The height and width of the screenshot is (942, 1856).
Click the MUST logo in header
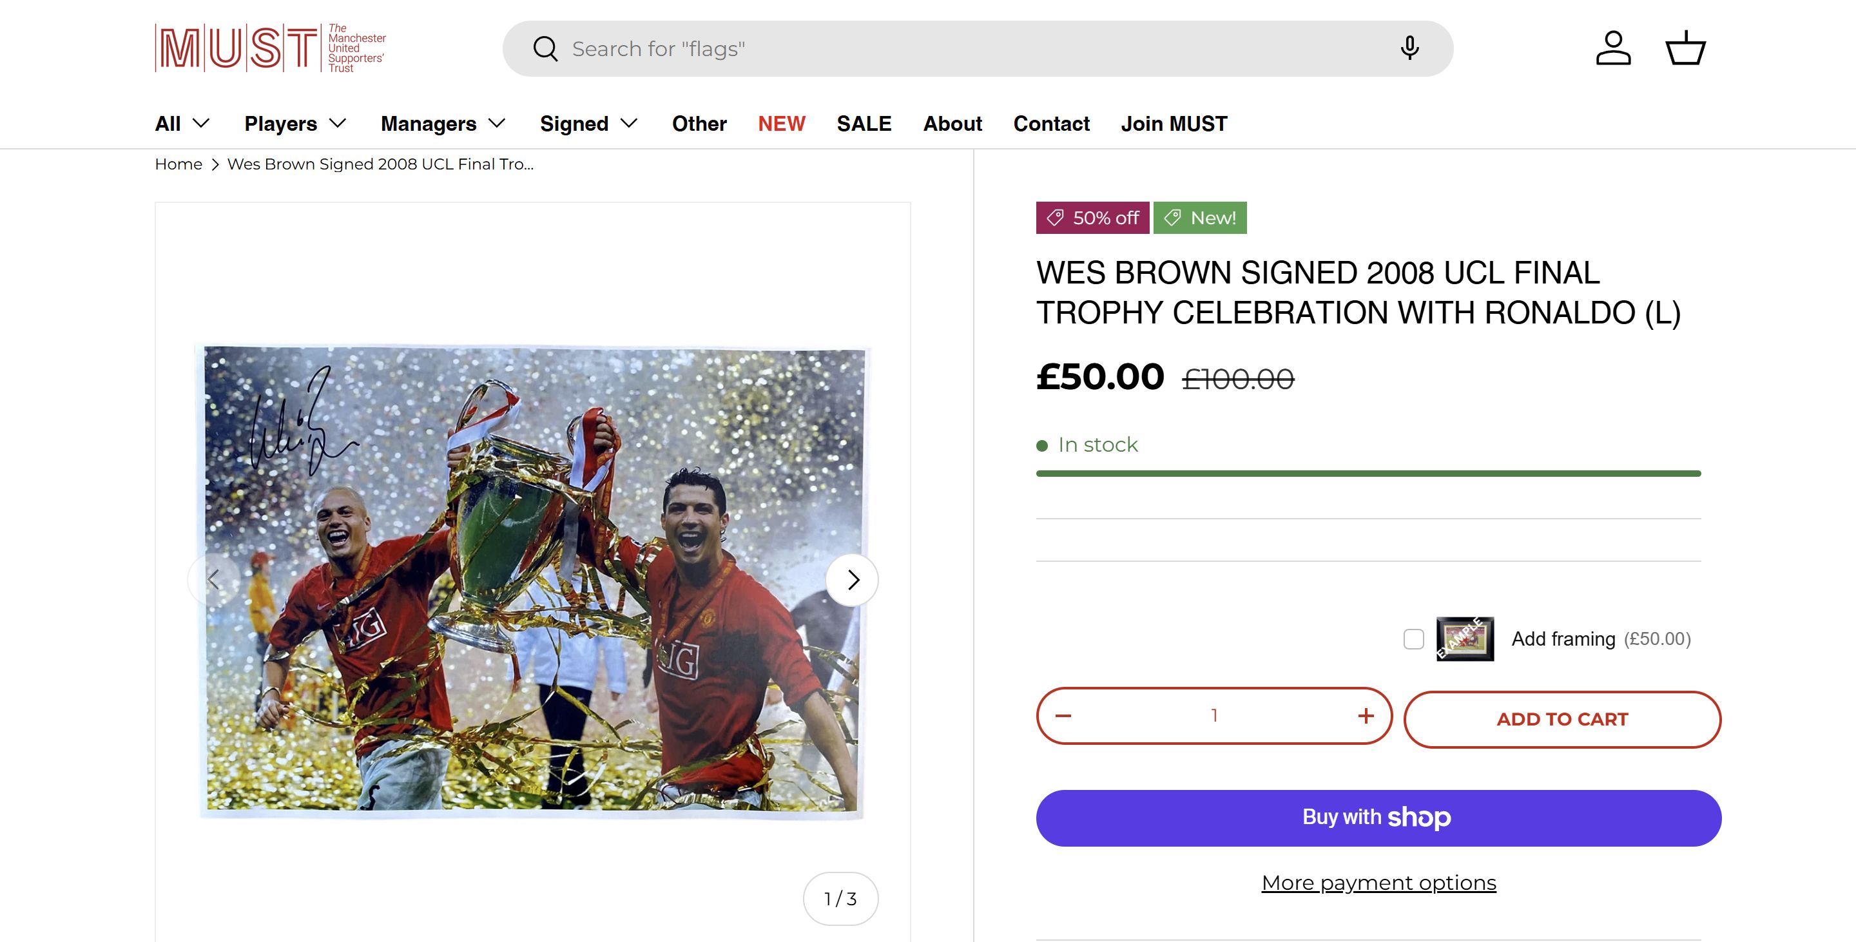(270, 48)
